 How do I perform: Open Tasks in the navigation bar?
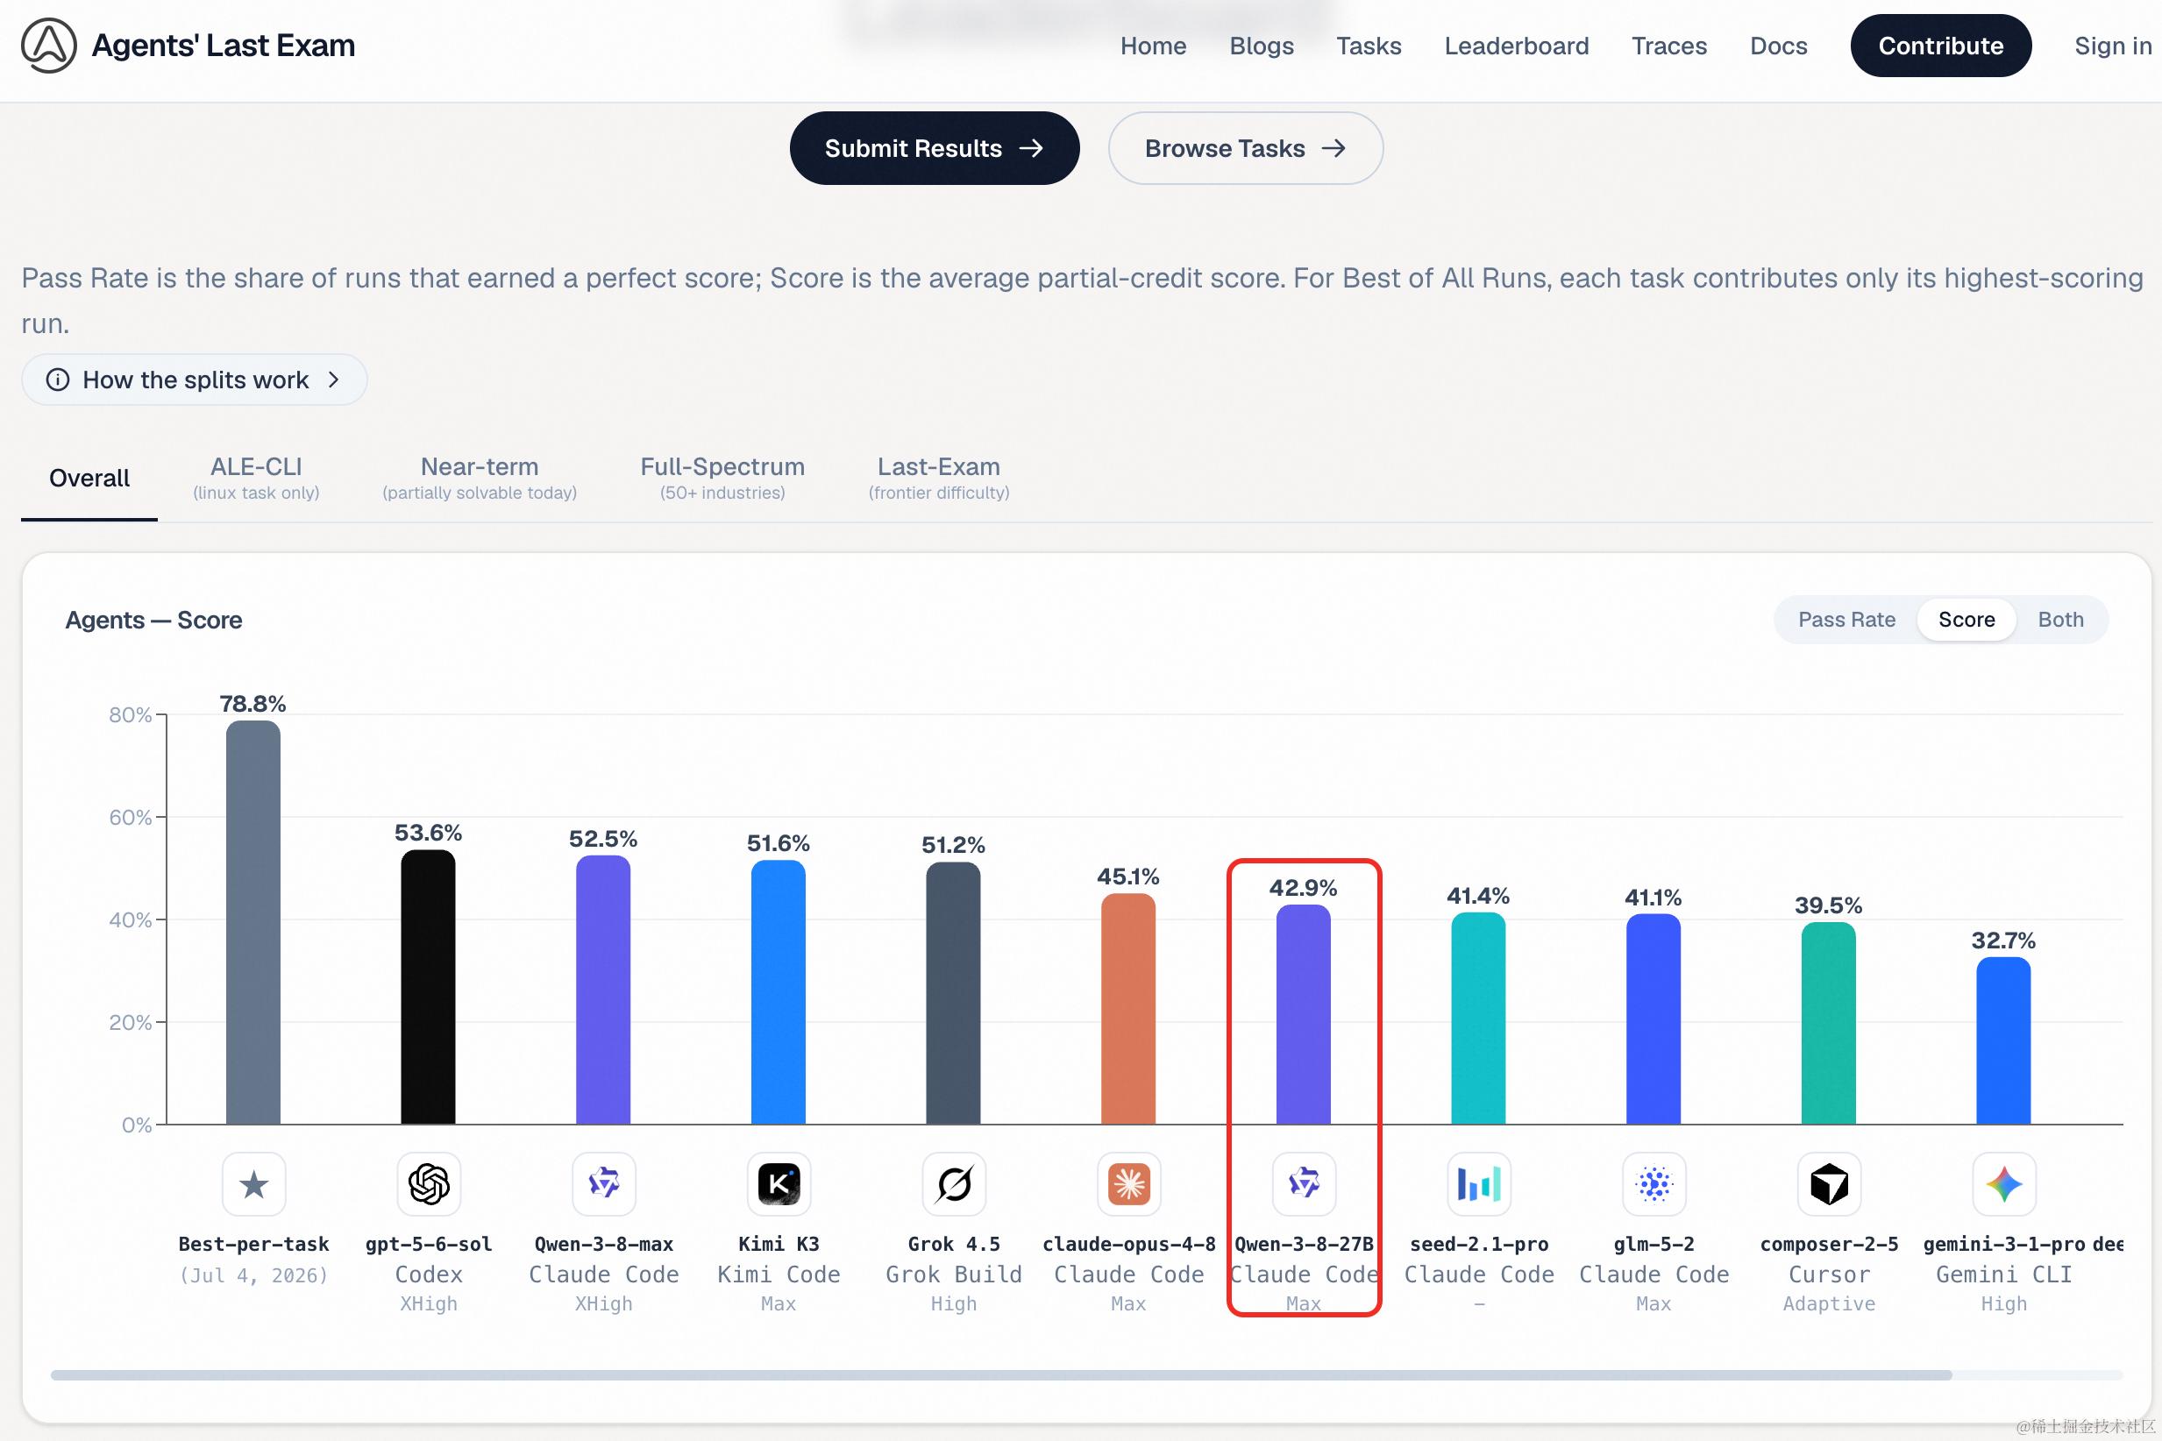tap(1369, 46)
